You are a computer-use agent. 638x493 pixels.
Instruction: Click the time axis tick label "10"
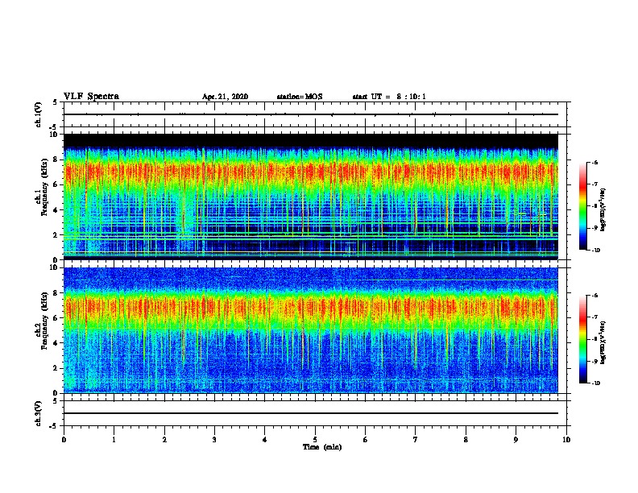coord(566,440)
